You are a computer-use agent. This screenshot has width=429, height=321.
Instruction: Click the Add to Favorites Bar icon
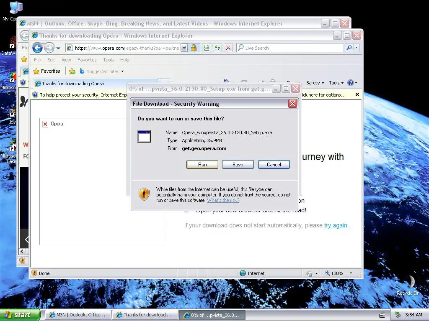click(72, 71)
